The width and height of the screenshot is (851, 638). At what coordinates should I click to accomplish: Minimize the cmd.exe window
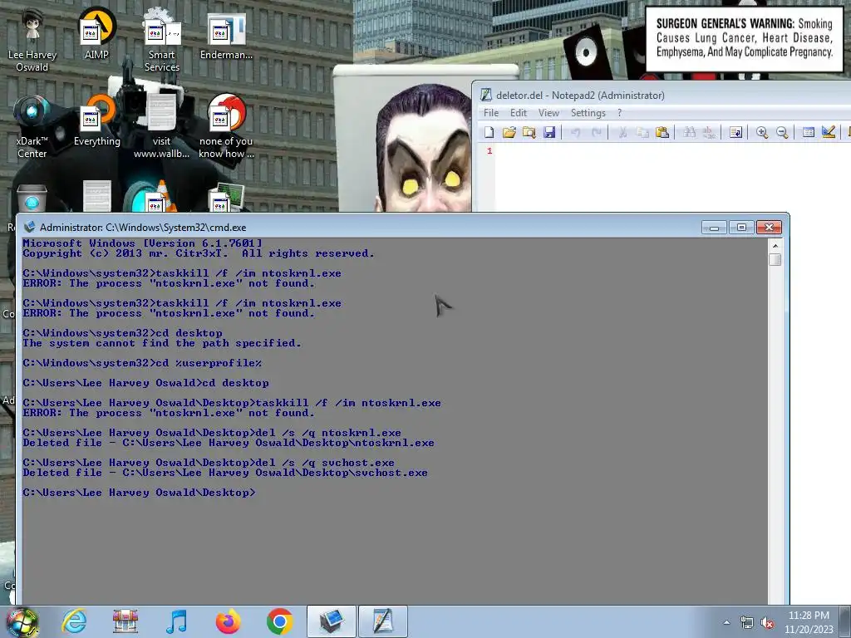pos(714,228)
